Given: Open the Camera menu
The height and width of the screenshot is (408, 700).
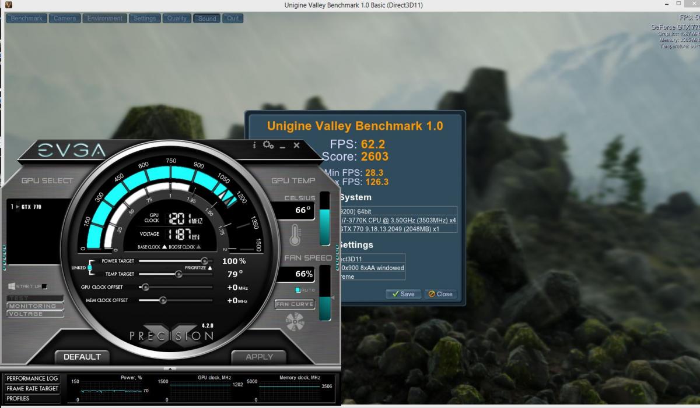Looking at the screenshot, I should 65,18.
